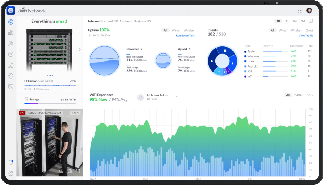324x185 pixels.
Task: Open the View Traffic link
Action: point(306,36)
